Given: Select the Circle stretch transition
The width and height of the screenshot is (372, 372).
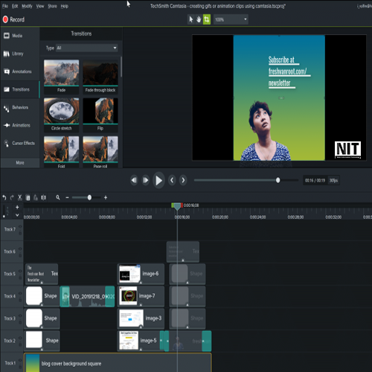Looking at the screenshot, I should click(x=61, y=115).
